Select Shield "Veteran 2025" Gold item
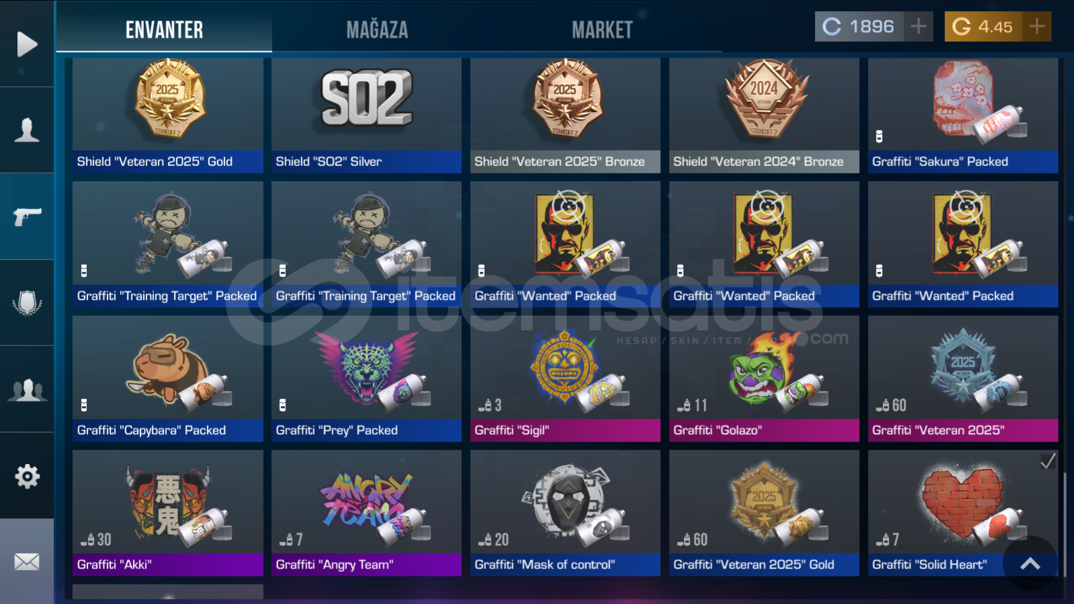 168,115
